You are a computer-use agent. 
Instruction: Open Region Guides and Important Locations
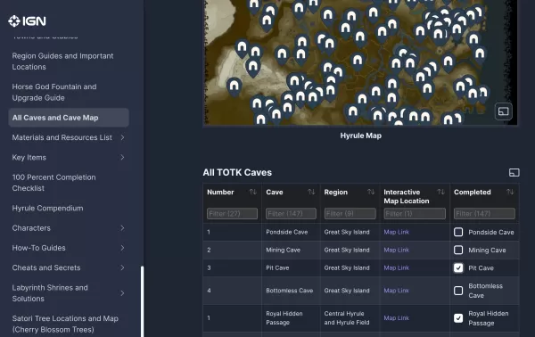point(62,62)
